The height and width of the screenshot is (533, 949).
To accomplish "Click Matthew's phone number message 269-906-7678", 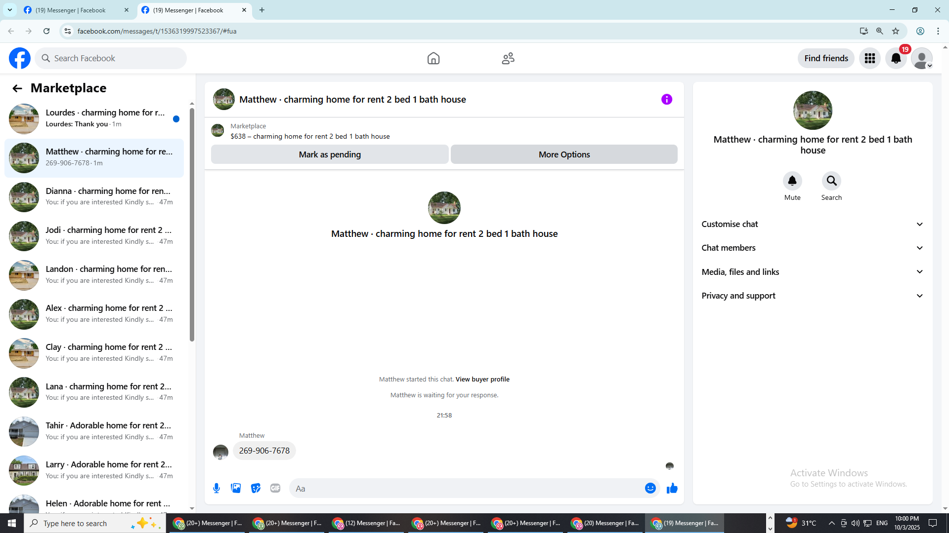I will point(264,451).
